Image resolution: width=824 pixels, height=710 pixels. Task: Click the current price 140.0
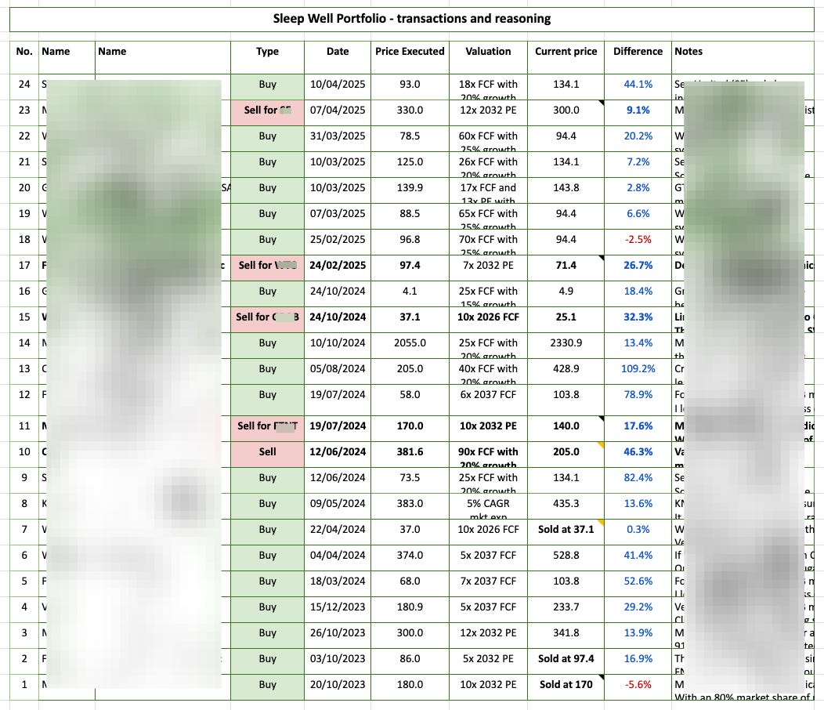pos(566,428)
